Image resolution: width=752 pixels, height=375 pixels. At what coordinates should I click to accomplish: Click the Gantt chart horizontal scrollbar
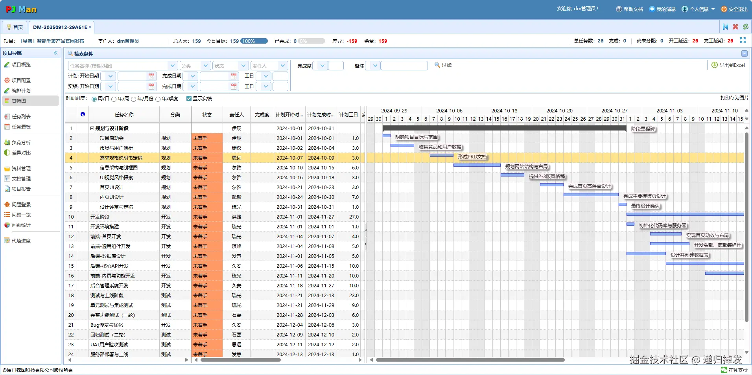coord(470,360)
